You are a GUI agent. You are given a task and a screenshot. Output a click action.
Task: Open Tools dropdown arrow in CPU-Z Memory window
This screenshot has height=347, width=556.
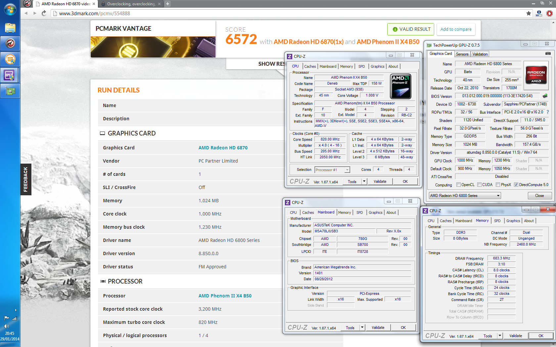pyautogui.click(x=500, y=336)
